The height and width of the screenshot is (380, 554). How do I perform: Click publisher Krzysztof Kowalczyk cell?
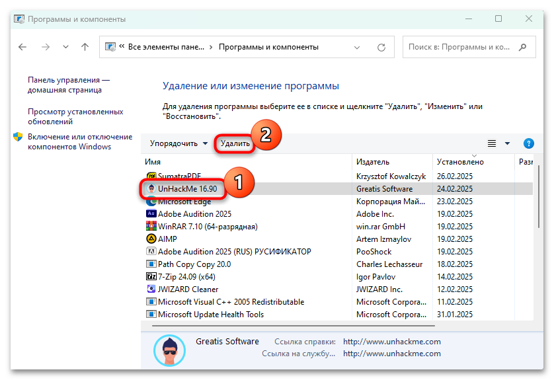(x=391, y=176)
